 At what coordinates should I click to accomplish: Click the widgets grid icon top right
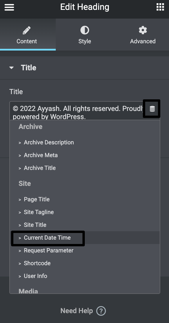click(160, 7)
